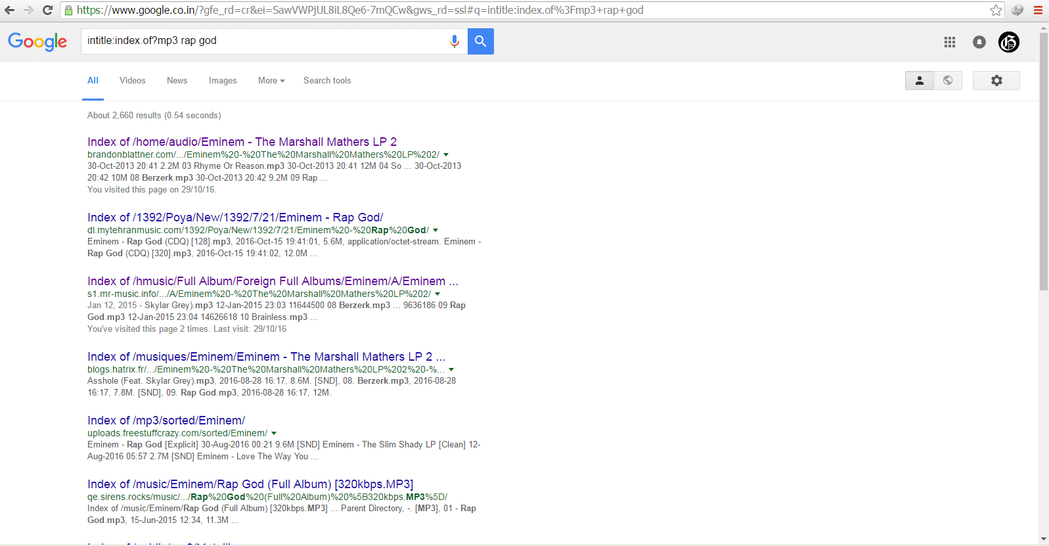Reload the page with the refresh icon
The image size is (1049, 546).
click(47, 10)
